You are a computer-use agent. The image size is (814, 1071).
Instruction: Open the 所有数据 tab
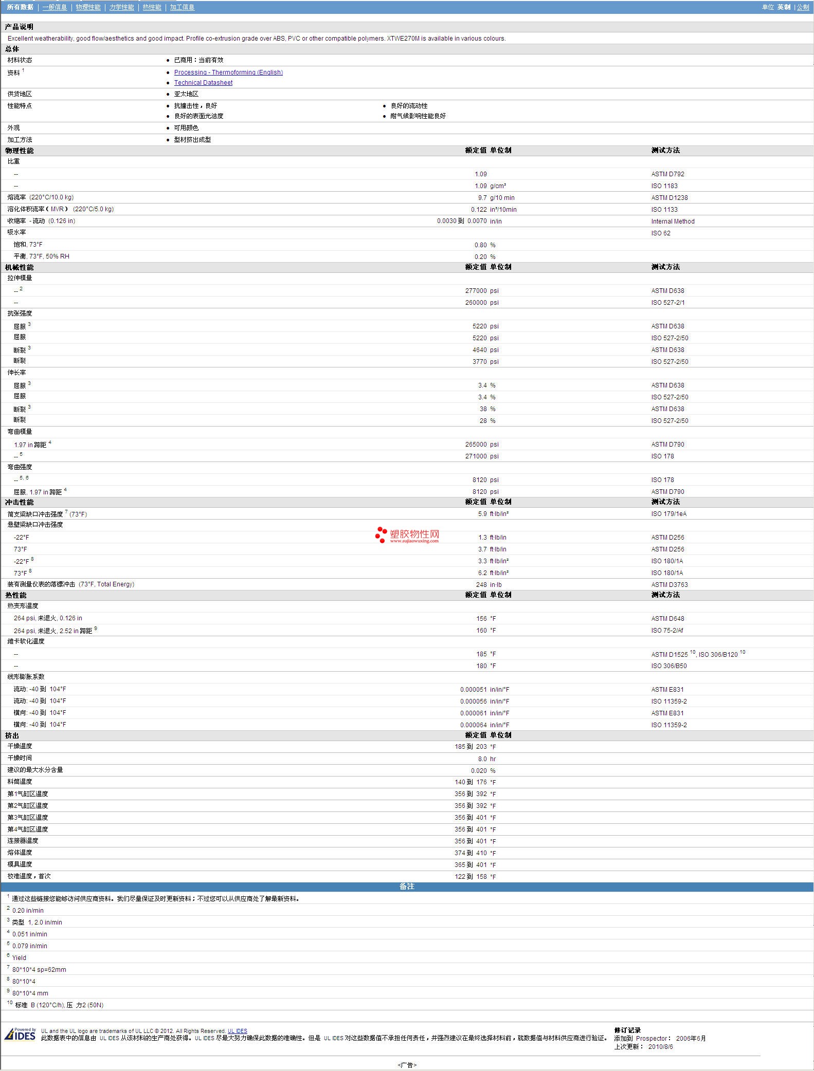[x=20, y=7]
